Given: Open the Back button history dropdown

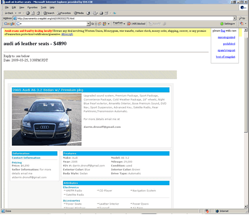Looking at the screenshot, I should [x=15, y=13].
